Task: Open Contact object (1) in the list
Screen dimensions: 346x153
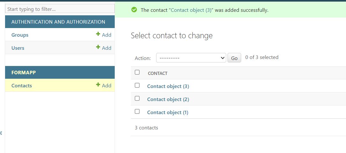Action: coord(168,113)
